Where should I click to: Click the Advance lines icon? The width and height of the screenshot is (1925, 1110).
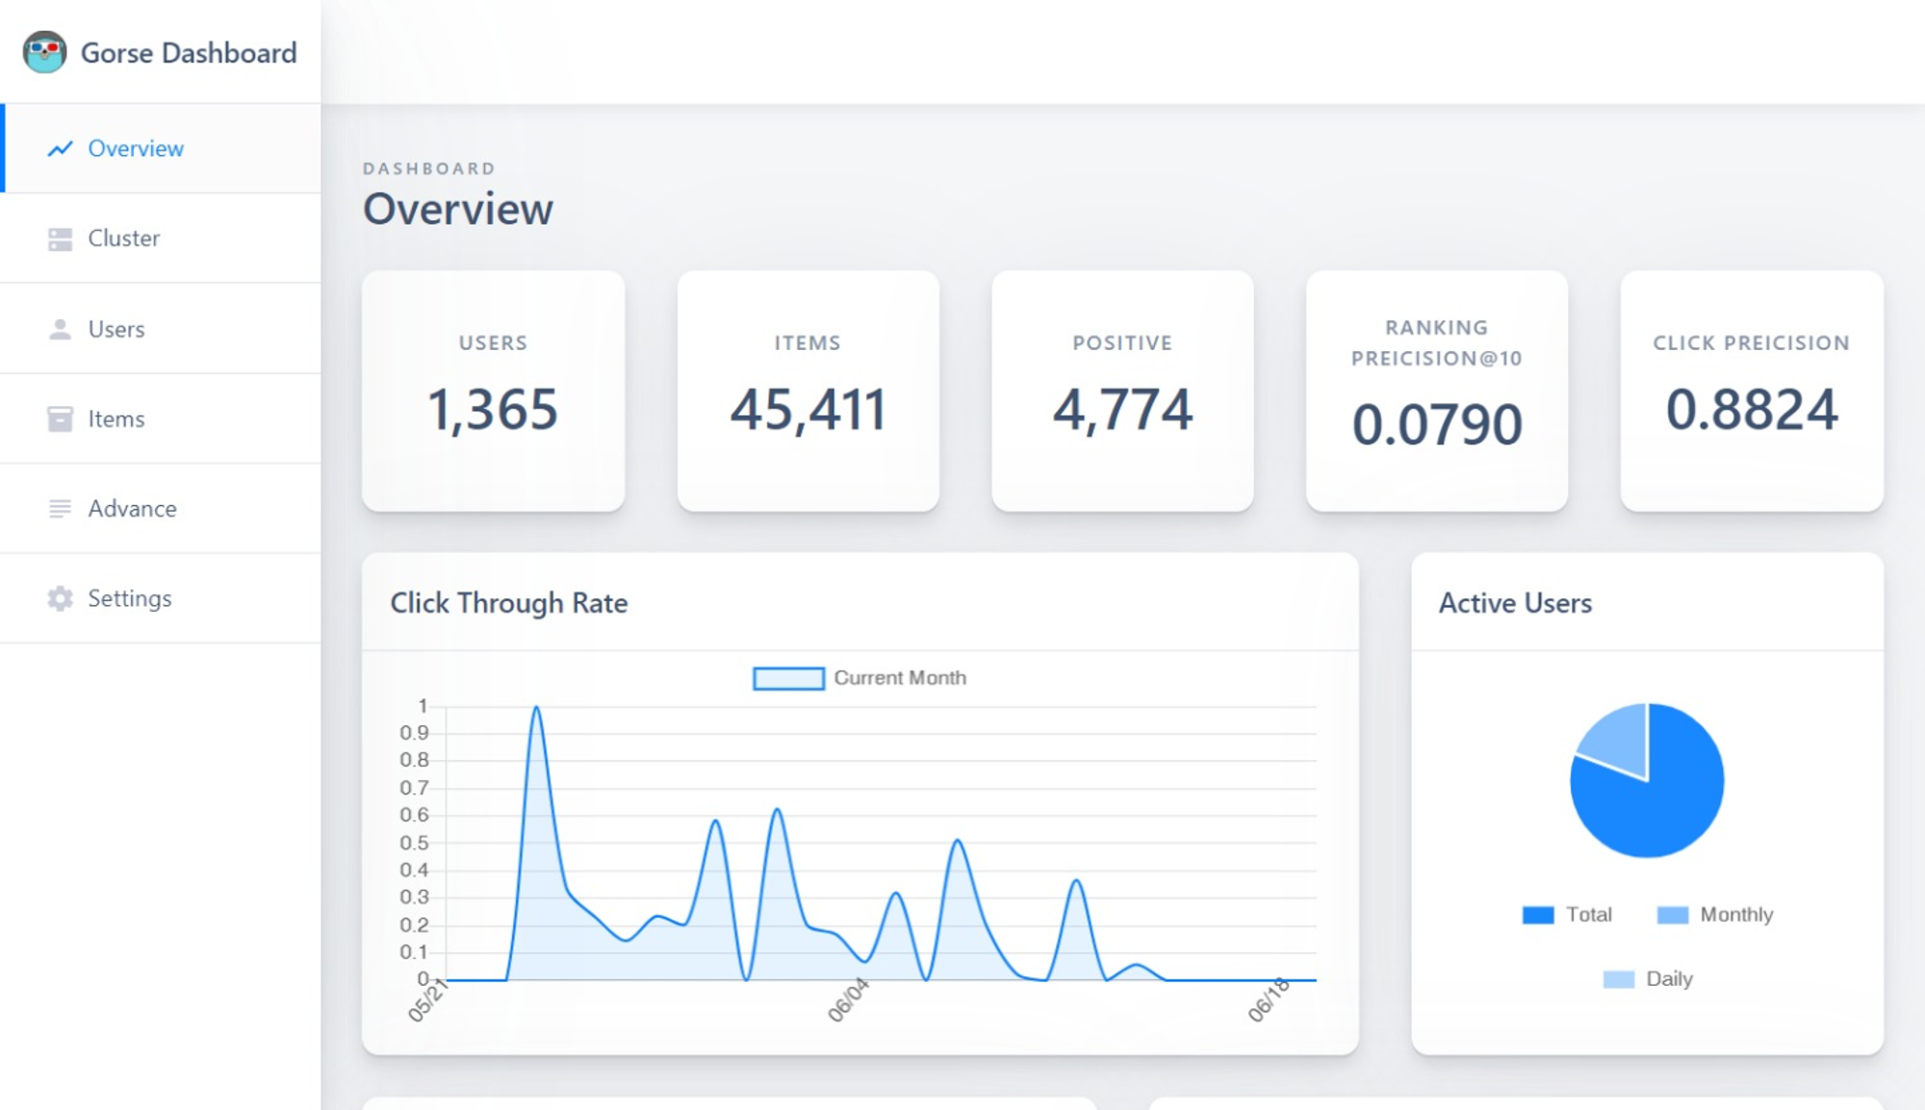click(60, 508)
